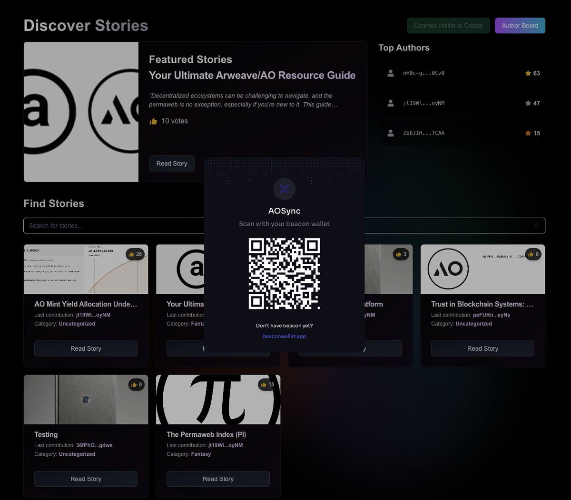Click the 26 votes badge on AO Mint Yield card

(135, 254)
